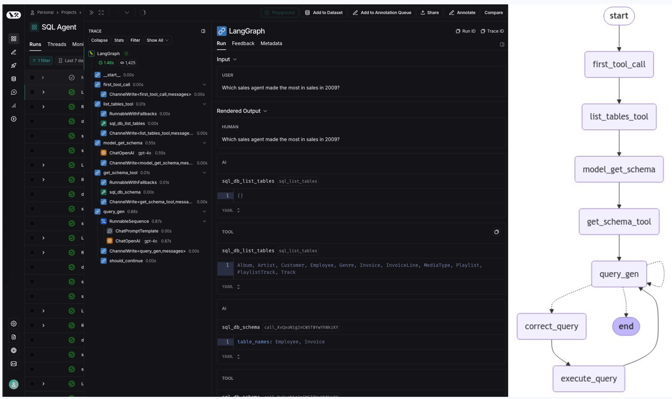Open the Show All dropdown
The image size is (672, 399).
coord(158,40)
